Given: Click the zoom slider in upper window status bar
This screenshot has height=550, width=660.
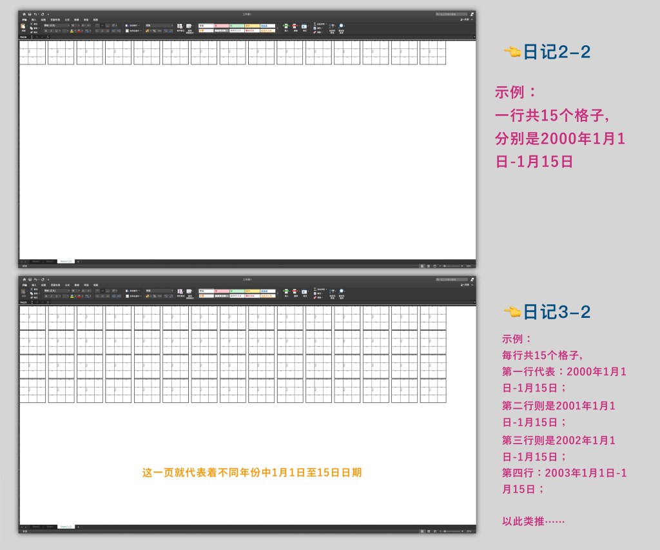Looking at the screenshot, I should [x=451, y=266].
